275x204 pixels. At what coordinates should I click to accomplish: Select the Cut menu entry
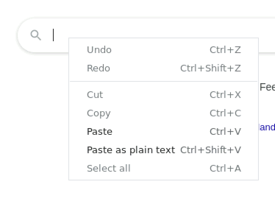(x=95, y=95)
